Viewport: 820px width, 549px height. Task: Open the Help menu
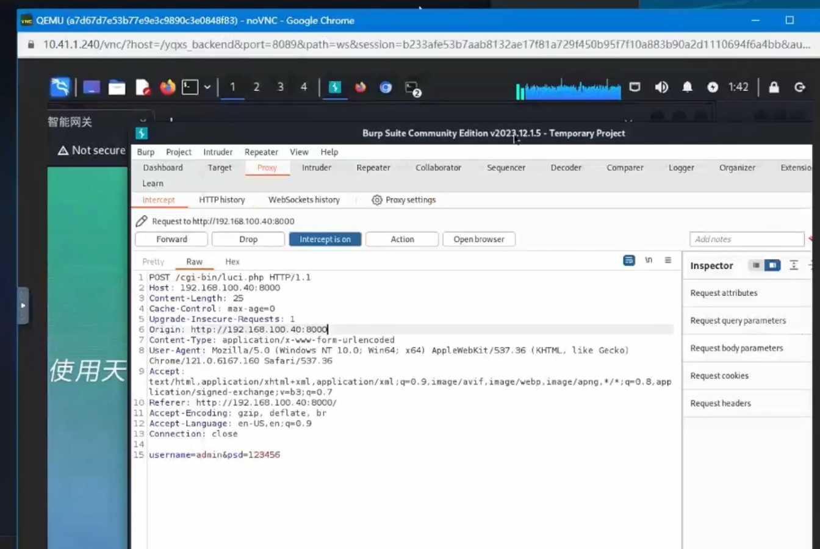pyautogui.click(x=329, y=152)
